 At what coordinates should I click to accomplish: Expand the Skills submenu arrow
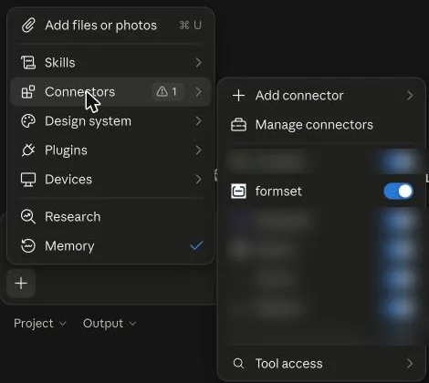click(199, 63)
